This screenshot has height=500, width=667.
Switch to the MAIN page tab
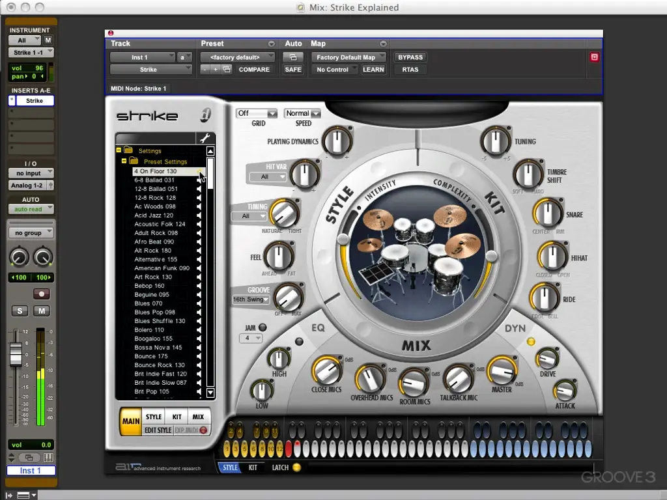point(131,421)
